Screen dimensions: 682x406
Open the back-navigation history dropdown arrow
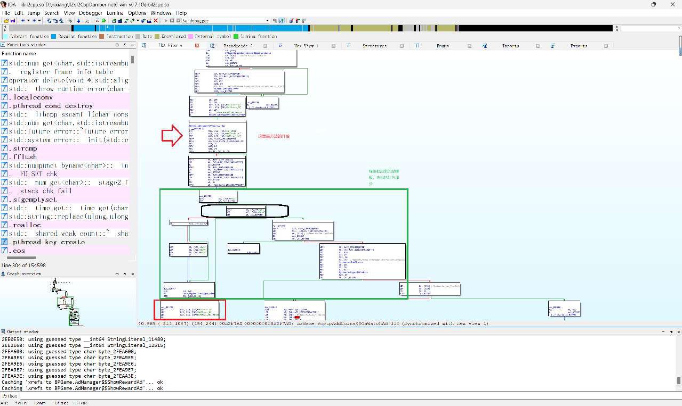[x=28, y=21]
